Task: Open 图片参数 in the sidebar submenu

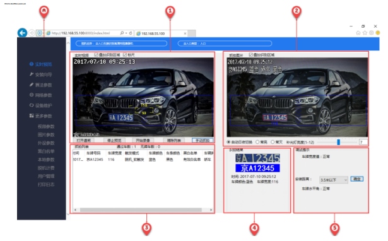Action: click(46, 135)
